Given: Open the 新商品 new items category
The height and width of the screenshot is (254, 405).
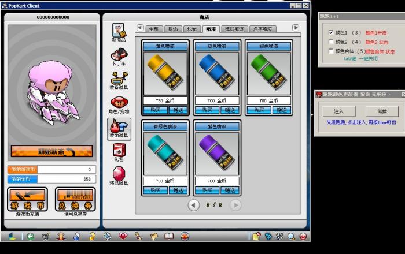Looking at the screenshot, I should pos(119,32).
